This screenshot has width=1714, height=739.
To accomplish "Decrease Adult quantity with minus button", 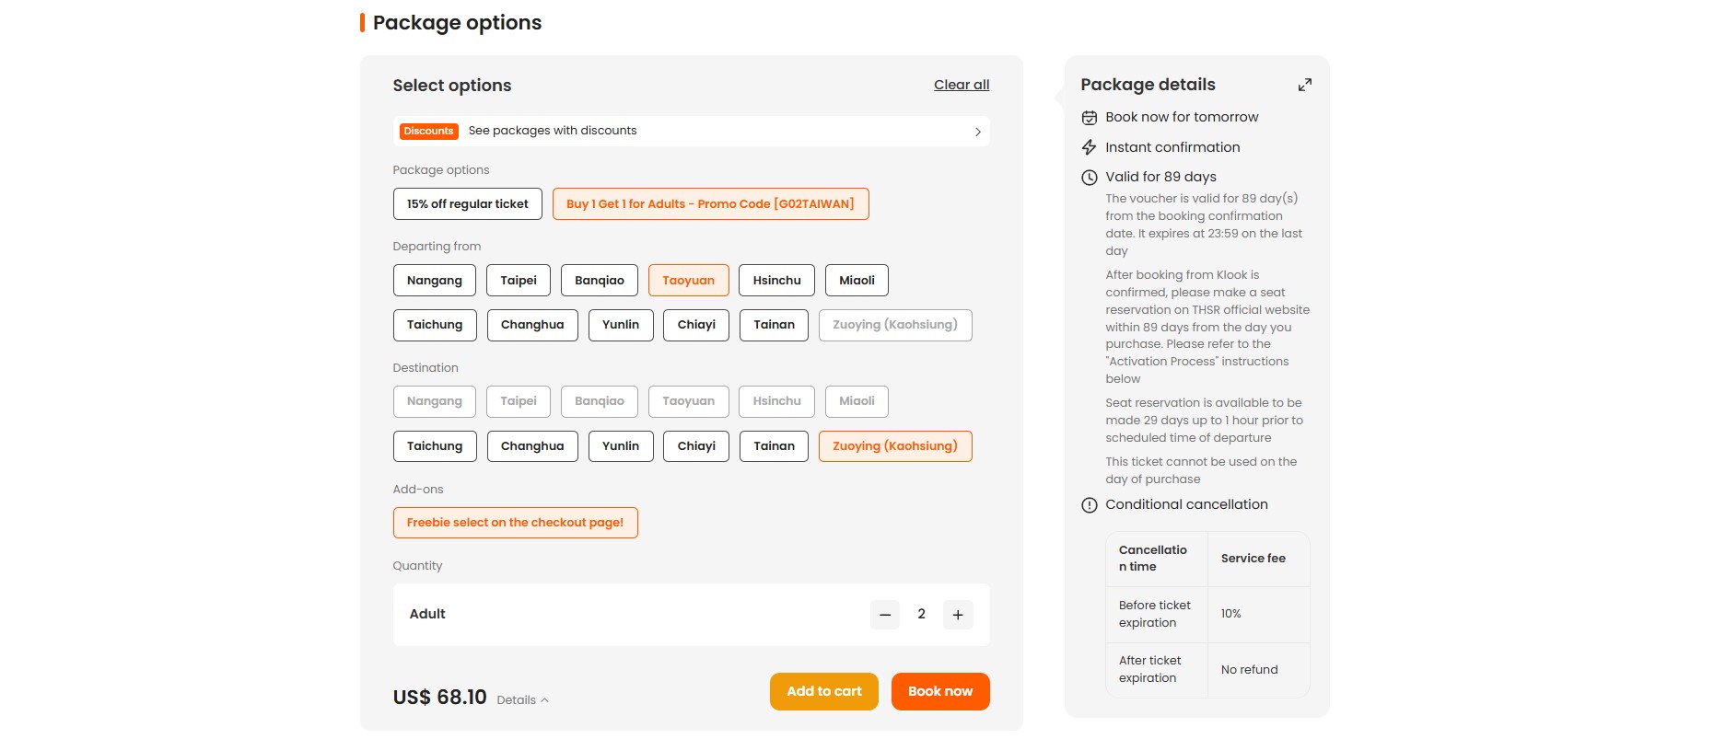I will (884, 615).
